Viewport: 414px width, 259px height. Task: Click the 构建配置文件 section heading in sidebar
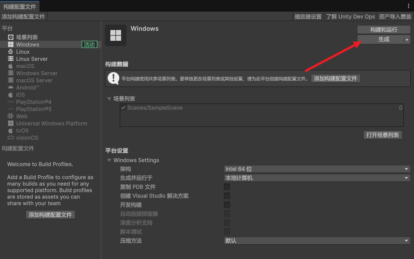[18, 148]
